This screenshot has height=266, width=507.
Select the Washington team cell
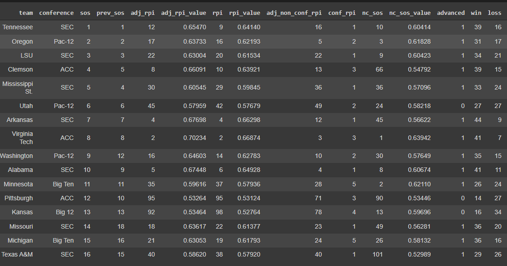click(17, 156)
